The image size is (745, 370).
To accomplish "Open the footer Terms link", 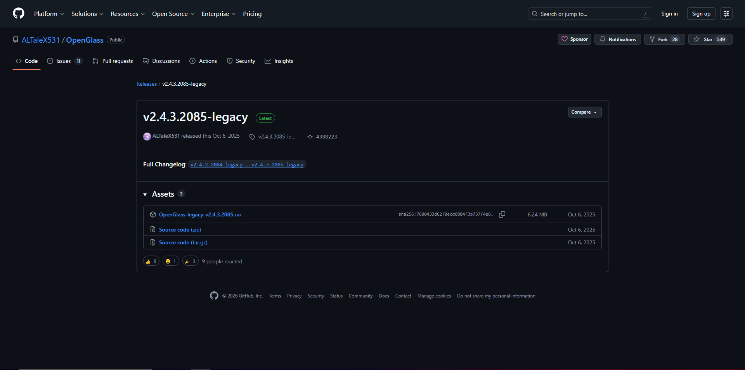I will (x=275, y=296).
